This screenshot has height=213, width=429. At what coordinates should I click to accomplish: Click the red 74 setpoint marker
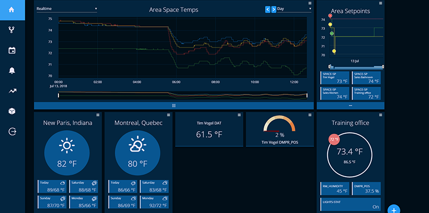[330, 16]
